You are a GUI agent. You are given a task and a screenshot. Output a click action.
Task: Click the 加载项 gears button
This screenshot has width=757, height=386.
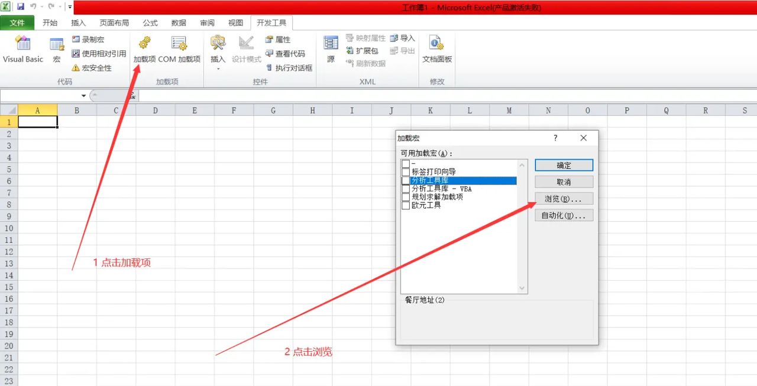click(x=144, y=49)
